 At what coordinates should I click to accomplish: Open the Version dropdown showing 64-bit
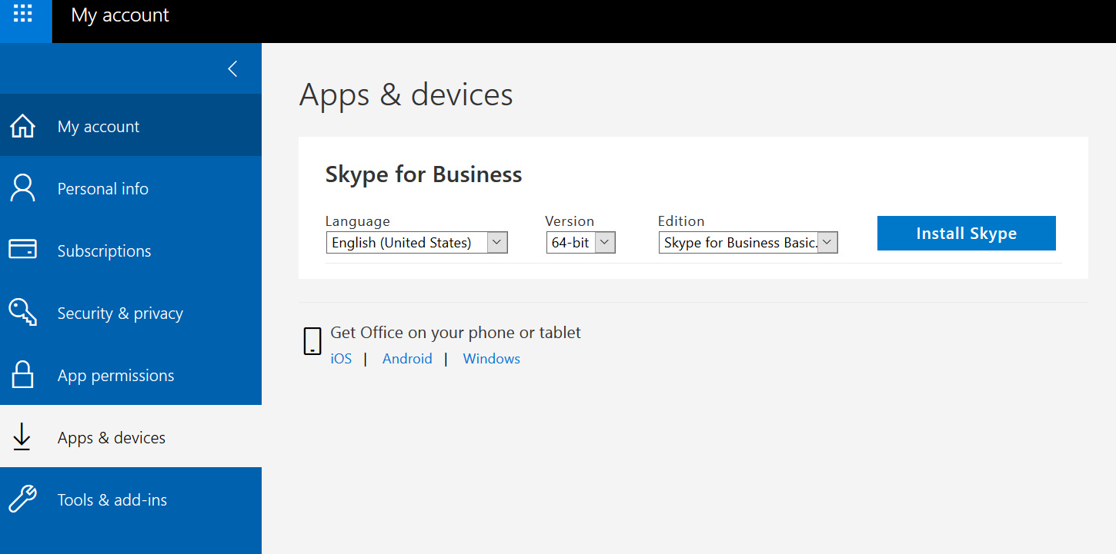(x=580, y=243)
